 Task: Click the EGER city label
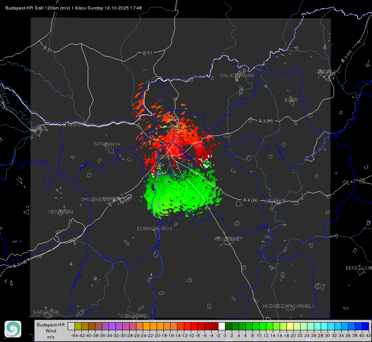[291, 100]
